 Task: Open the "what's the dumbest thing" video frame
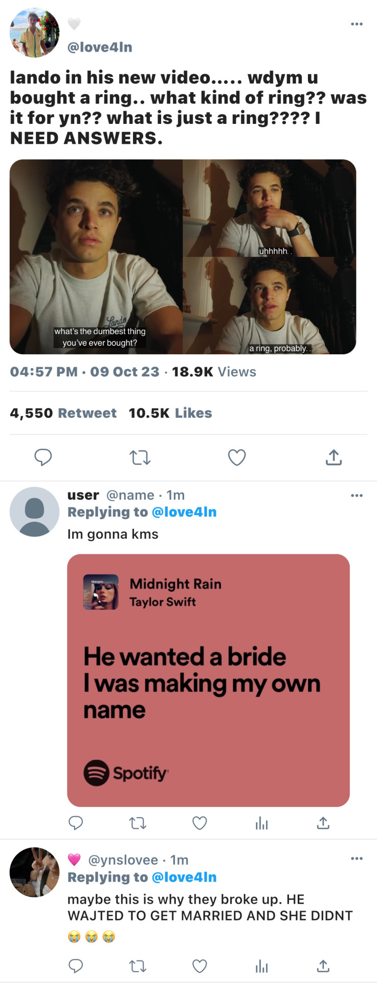96,257
